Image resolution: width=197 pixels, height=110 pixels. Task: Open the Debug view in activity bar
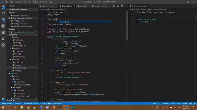(x=3, y=26)
